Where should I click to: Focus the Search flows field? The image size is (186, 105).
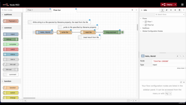[x=169, y=15]
